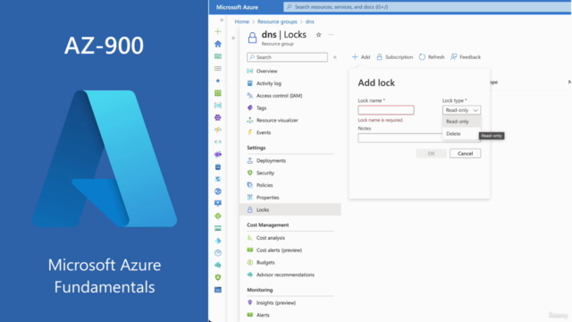
Task: Favorite the dns Locks page star
Action: tap(318, 35)
